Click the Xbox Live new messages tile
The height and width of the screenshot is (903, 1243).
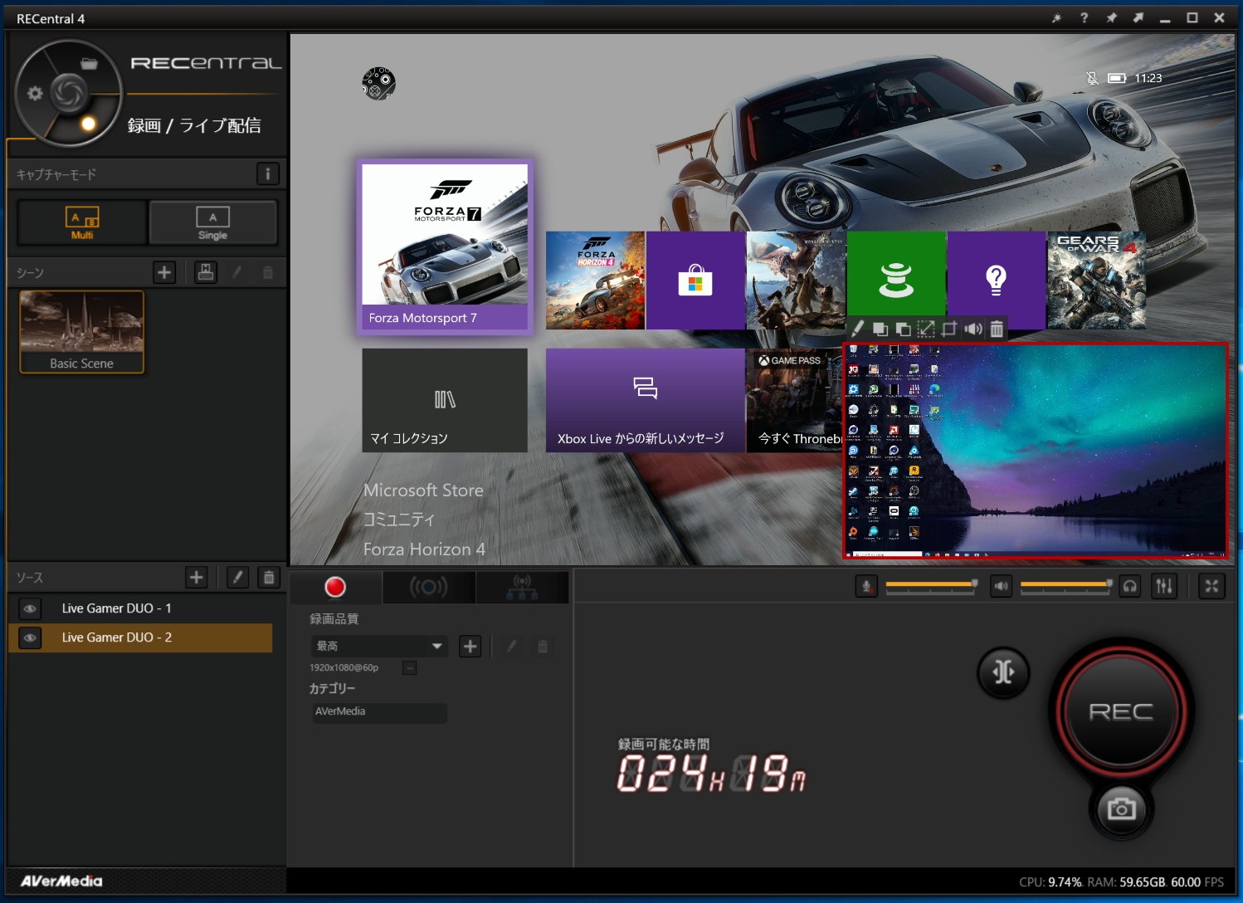[645, 400]
